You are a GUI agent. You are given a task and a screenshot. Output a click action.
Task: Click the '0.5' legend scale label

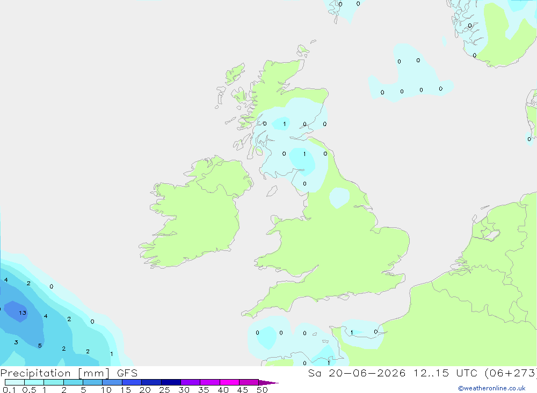pos(29,390)
